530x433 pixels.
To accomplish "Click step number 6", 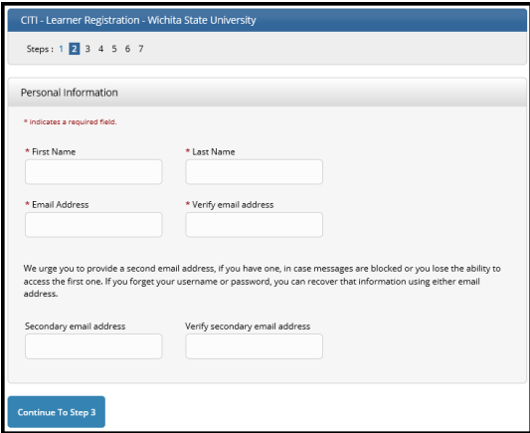I will 127,49.
